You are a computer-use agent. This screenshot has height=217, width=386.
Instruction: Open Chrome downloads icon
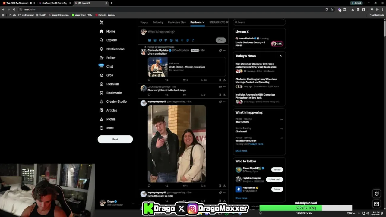click(353, 9)
